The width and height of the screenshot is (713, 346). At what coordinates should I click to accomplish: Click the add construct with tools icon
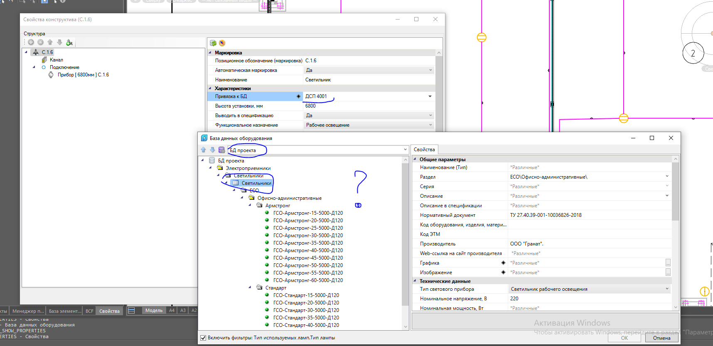pos(69,42)
